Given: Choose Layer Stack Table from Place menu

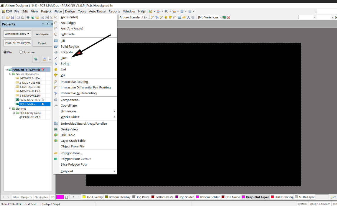Looking at the screenshot, I should 73,141.
